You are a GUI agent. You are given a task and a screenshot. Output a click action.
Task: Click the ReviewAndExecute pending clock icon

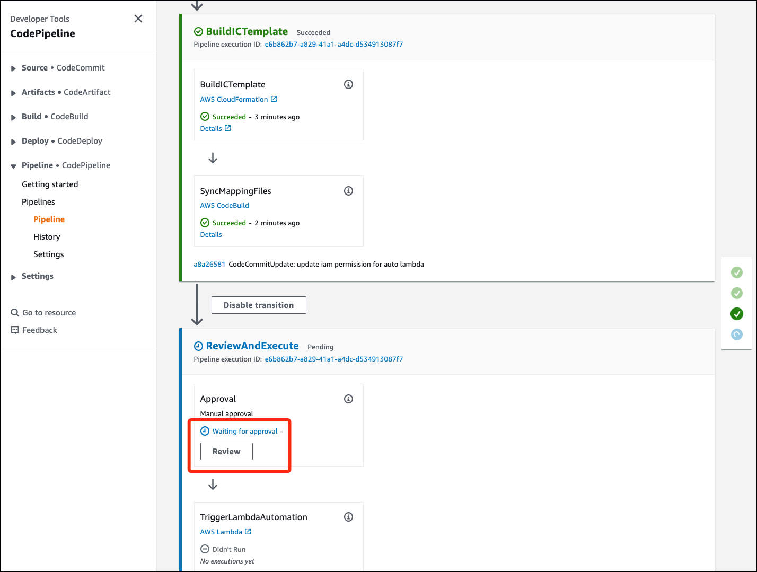coord(198,346)
